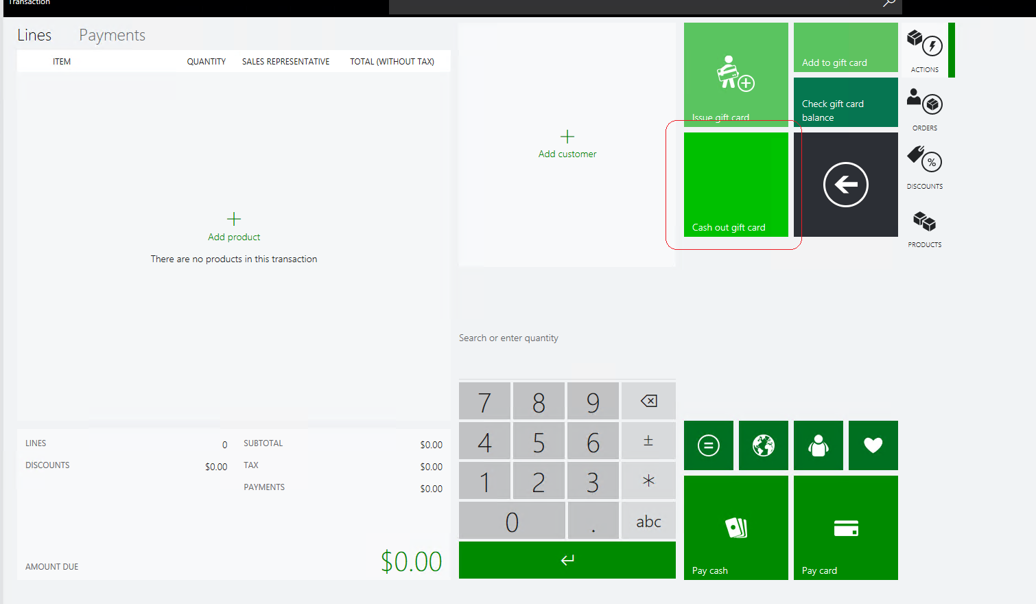The height and width of the screenshot is (604, 1036).
Task: Open the ACTIONS panel in the sidebar
Action: [925, 50]
